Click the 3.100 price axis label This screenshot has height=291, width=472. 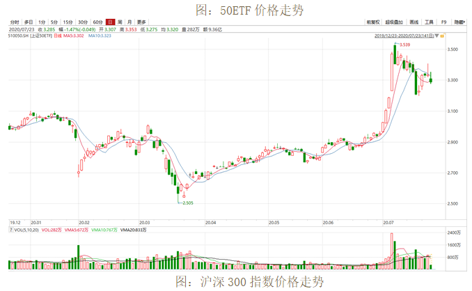click(453, 111)
